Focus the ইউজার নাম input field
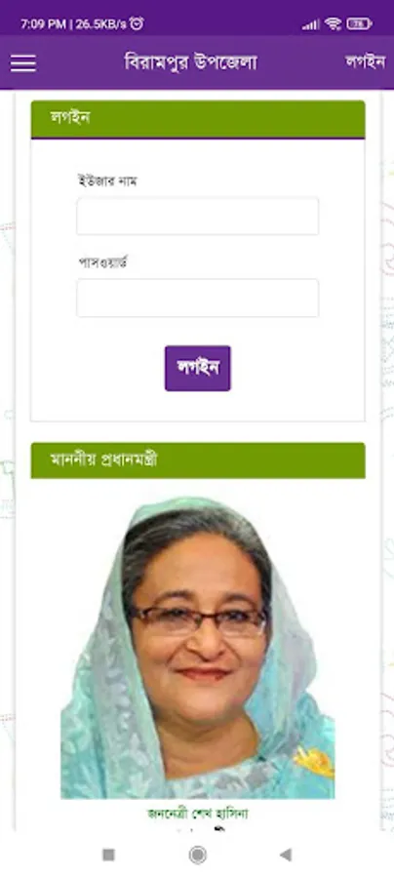The height and width of the screenshot is (878, 394). (198, 217)
